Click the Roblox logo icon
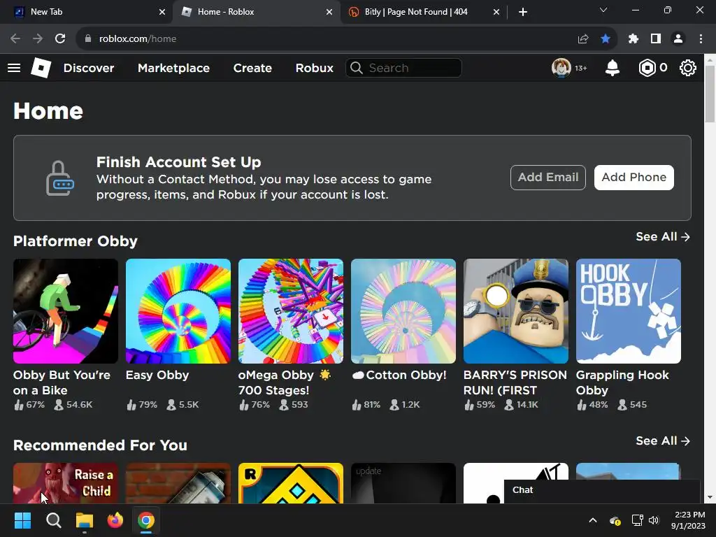716x537 pixels. pyautogui.click(x=41, y=68)
